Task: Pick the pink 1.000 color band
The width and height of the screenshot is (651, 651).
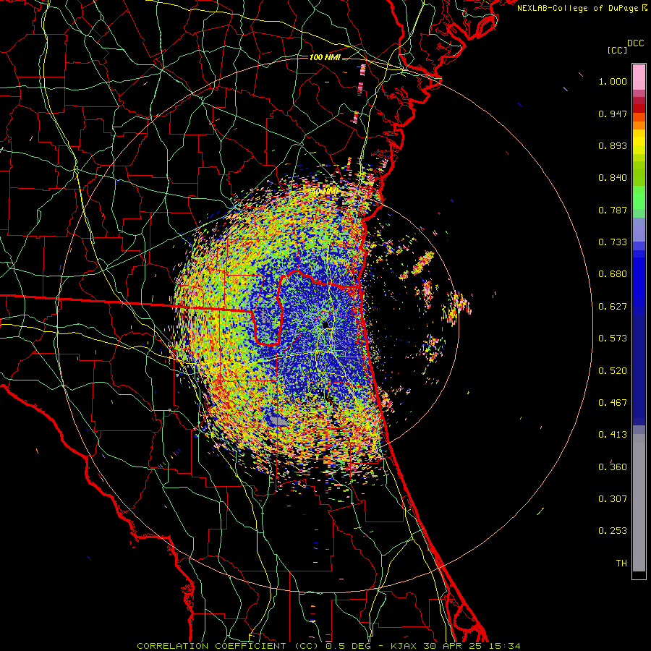Action: click(639, 77)
